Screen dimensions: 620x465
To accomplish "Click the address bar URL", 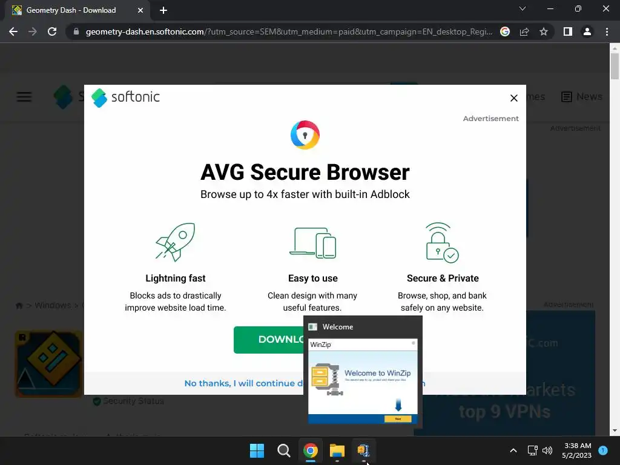I will click(x=289, y=31).
